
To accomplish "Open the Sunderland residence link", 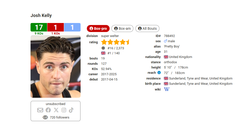I will [200, 78].
